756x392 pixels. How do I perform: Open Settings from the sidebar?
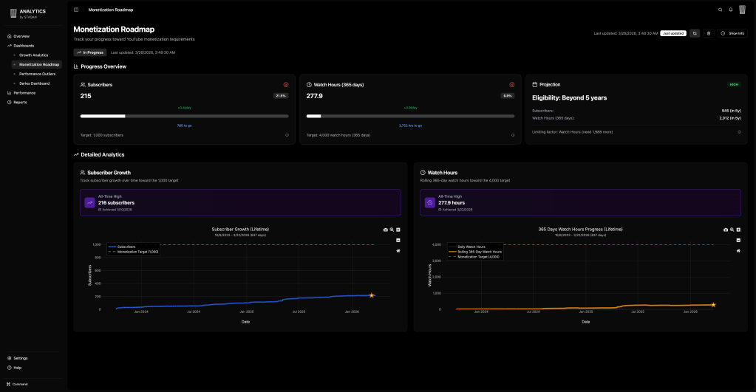[x=20, y=358]
